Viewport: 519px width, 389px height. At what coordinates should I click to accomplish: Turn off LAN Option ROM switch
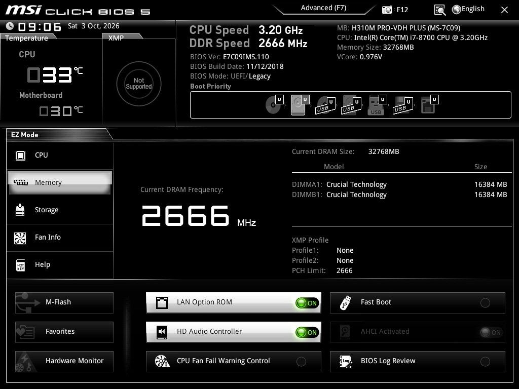[307, 303]
